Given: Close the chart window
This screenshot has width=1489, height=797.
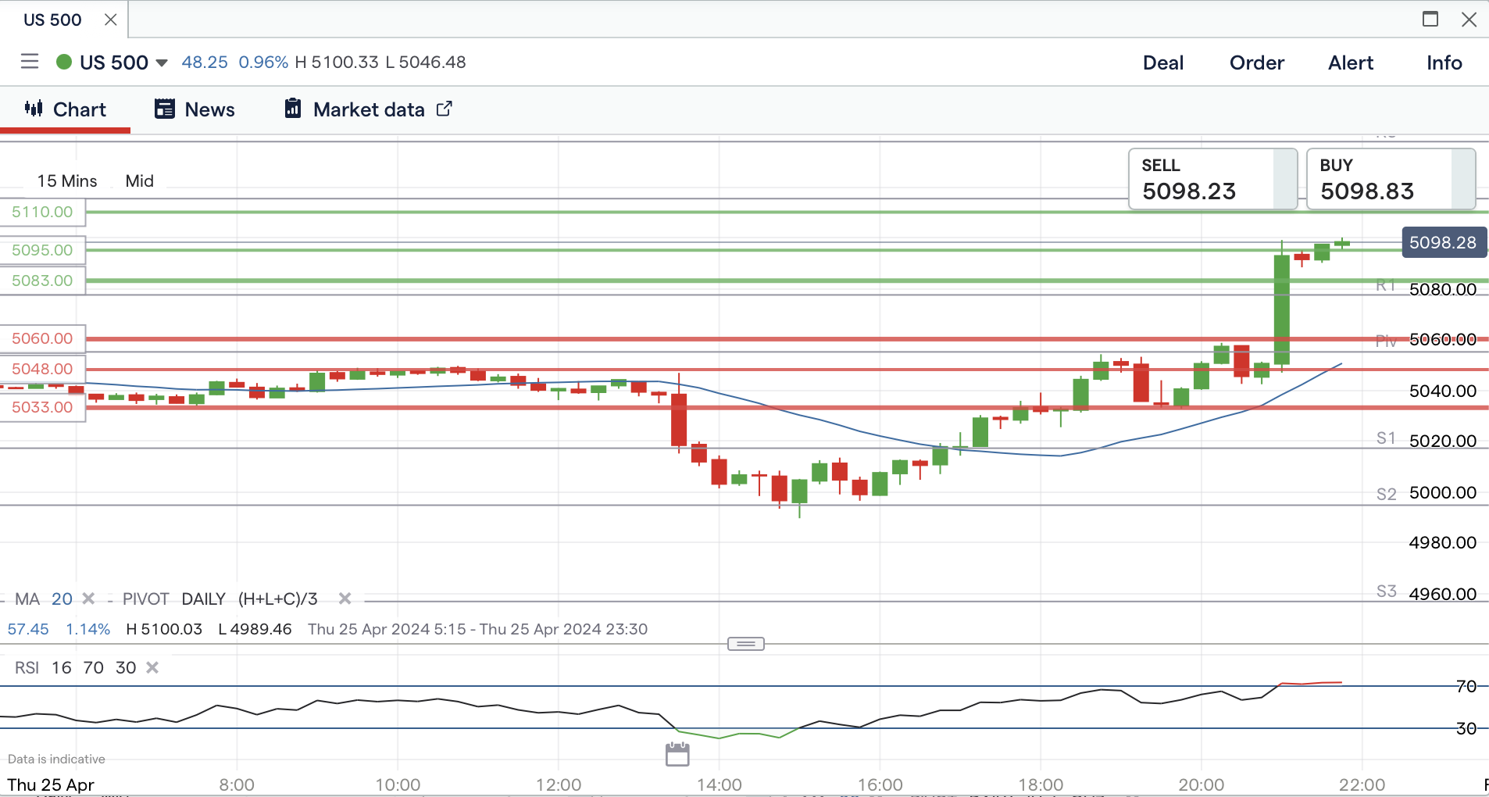Looking at the screenshot, I should pyautogui.click(x=1469, y=19).
